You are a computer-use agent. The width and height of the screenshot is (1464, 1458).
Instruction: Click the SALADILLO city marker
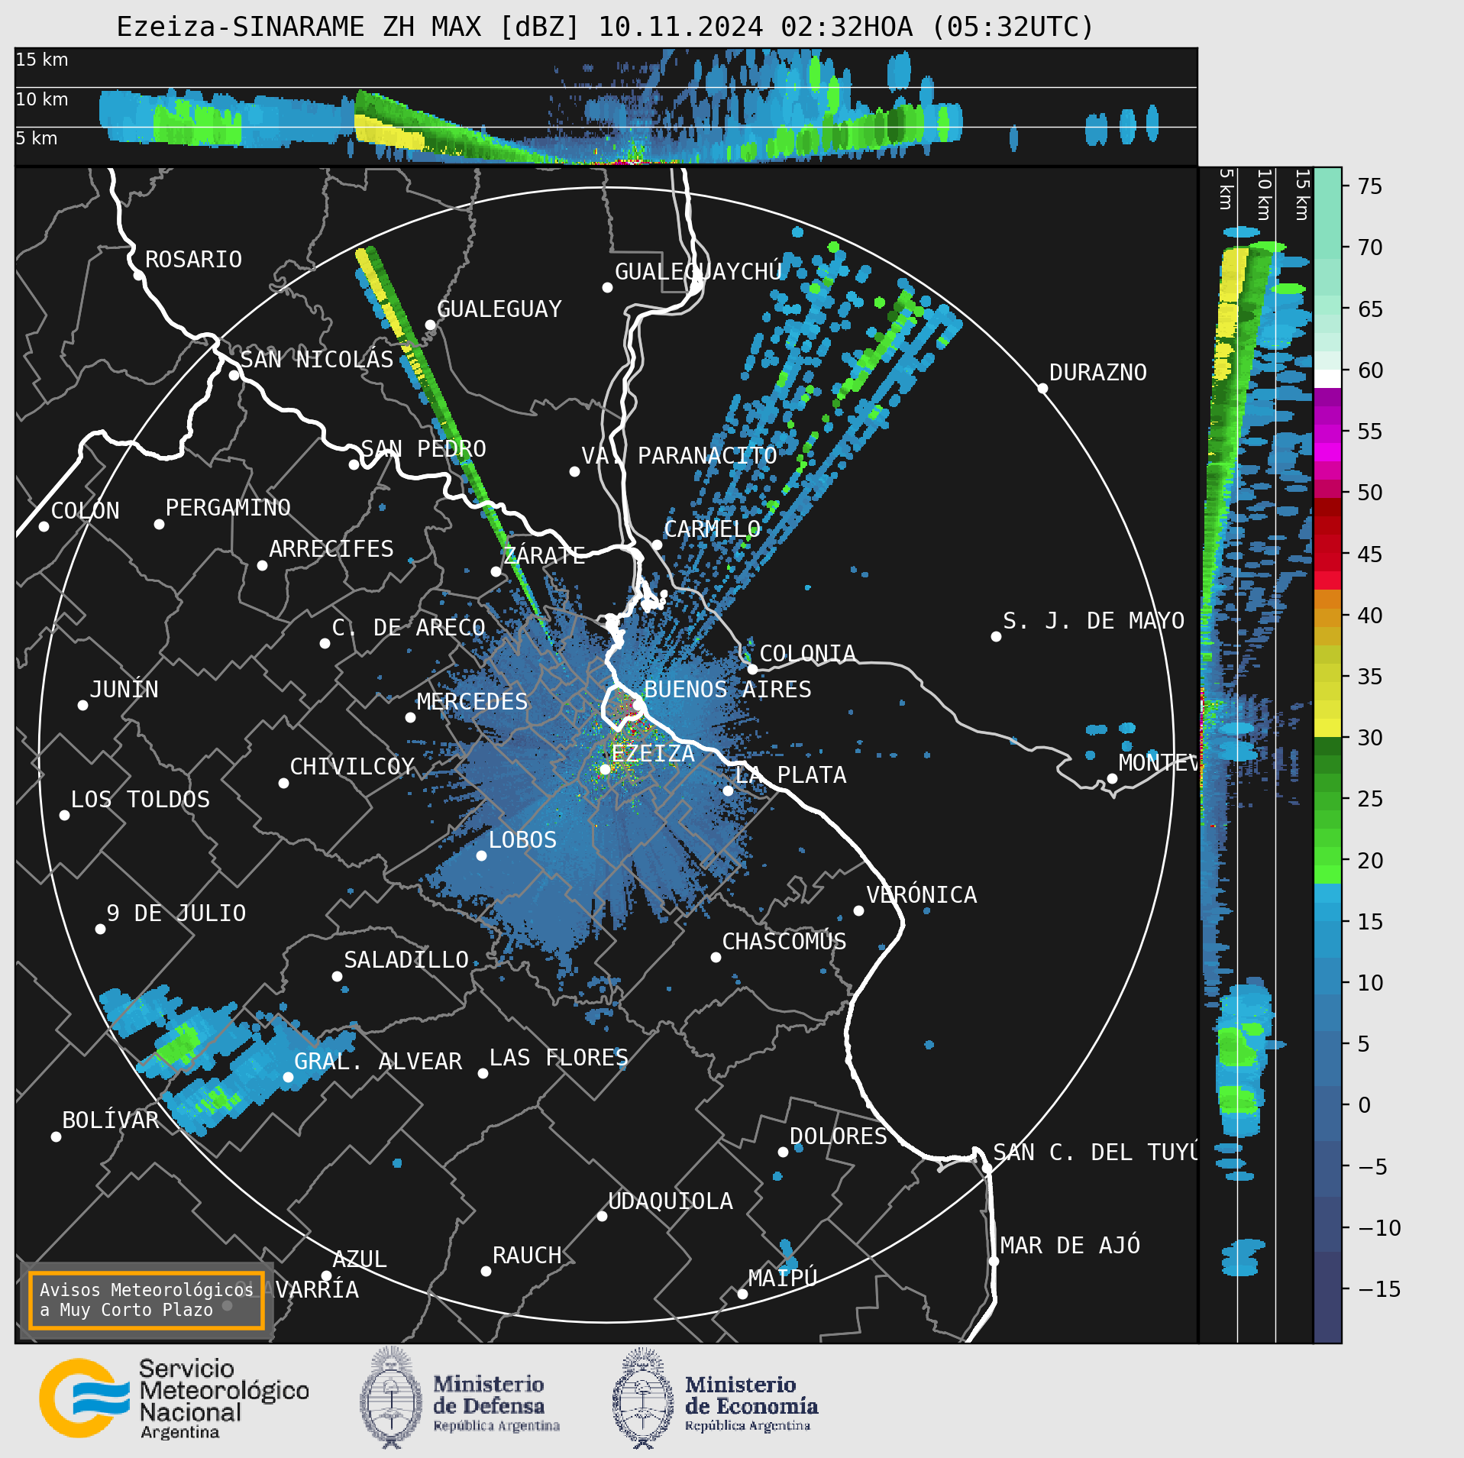337,976
